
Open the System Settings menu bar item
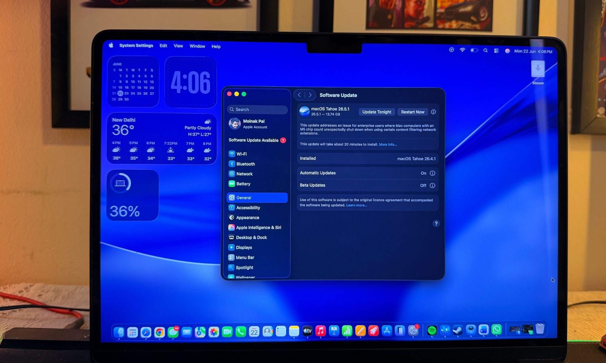pyautogui.click(x=136, y=46)
